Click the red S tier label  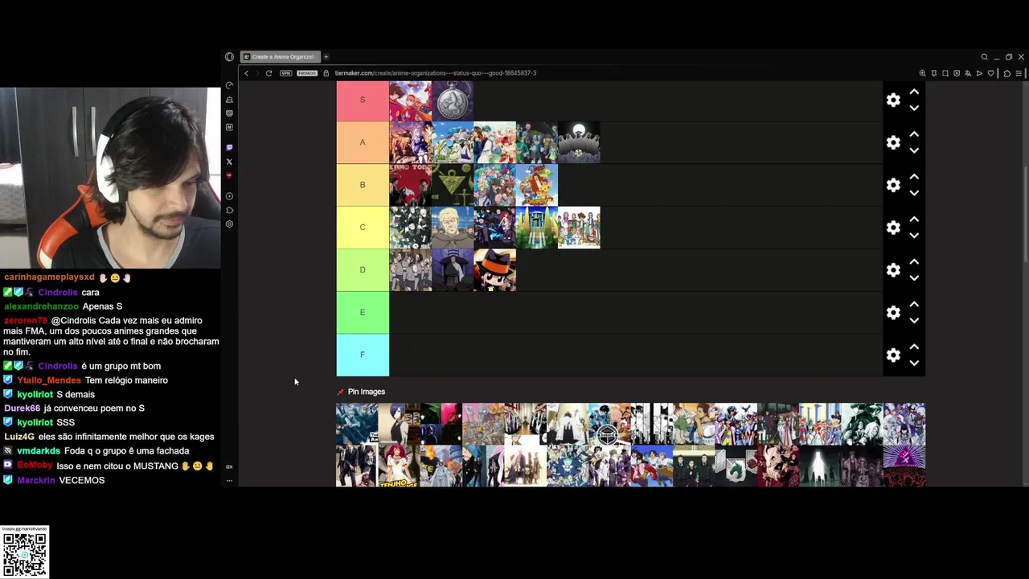pos(363,100)
